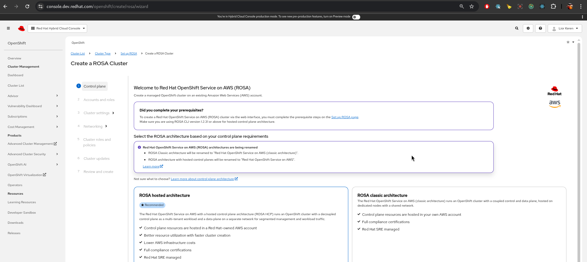Click the favorite star icon on page
This screenshot has width=587, height=262.
point(568,42)
